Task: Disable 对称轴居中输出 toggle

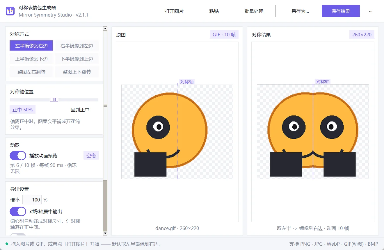Action: coord(18,211)
